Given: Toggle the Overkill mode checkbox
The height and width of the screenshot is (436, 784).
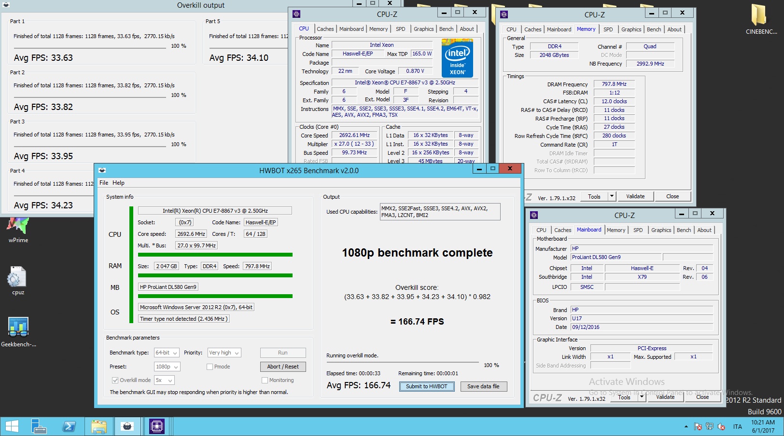Looking at the screenshot, I should coord(115,380).
